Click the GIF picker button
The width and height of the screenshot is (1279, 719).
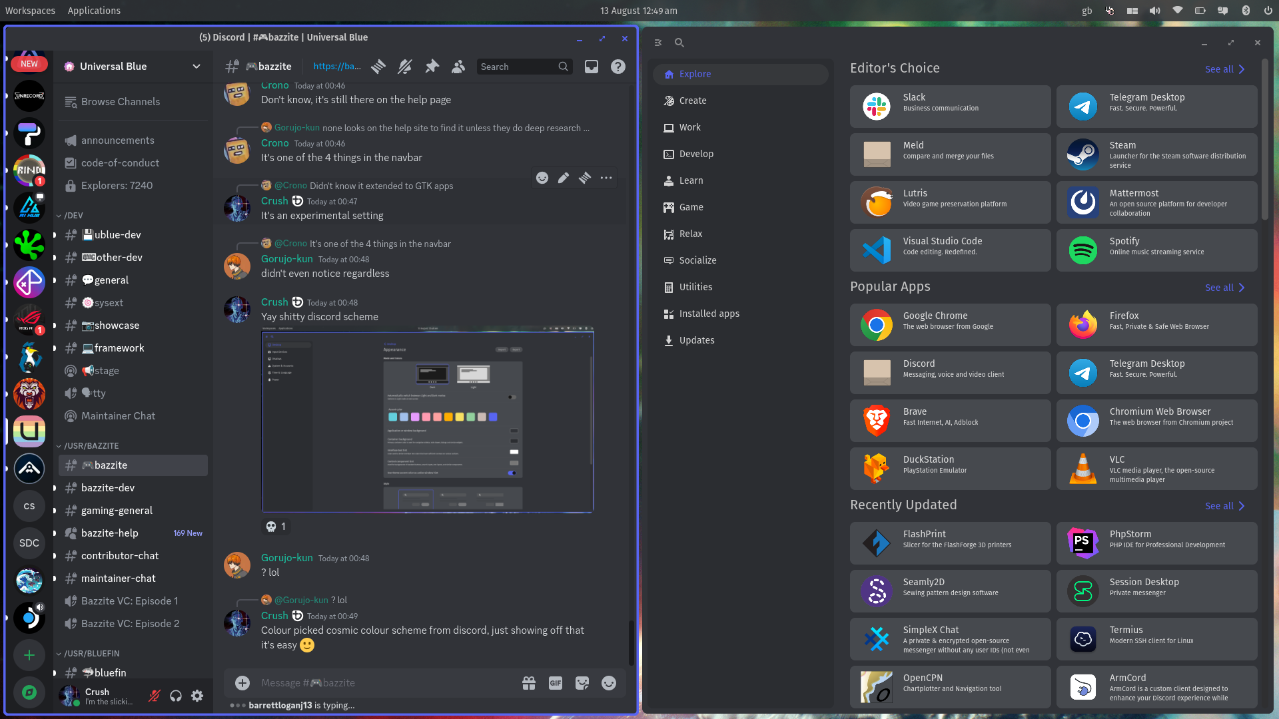coord(556,683)
